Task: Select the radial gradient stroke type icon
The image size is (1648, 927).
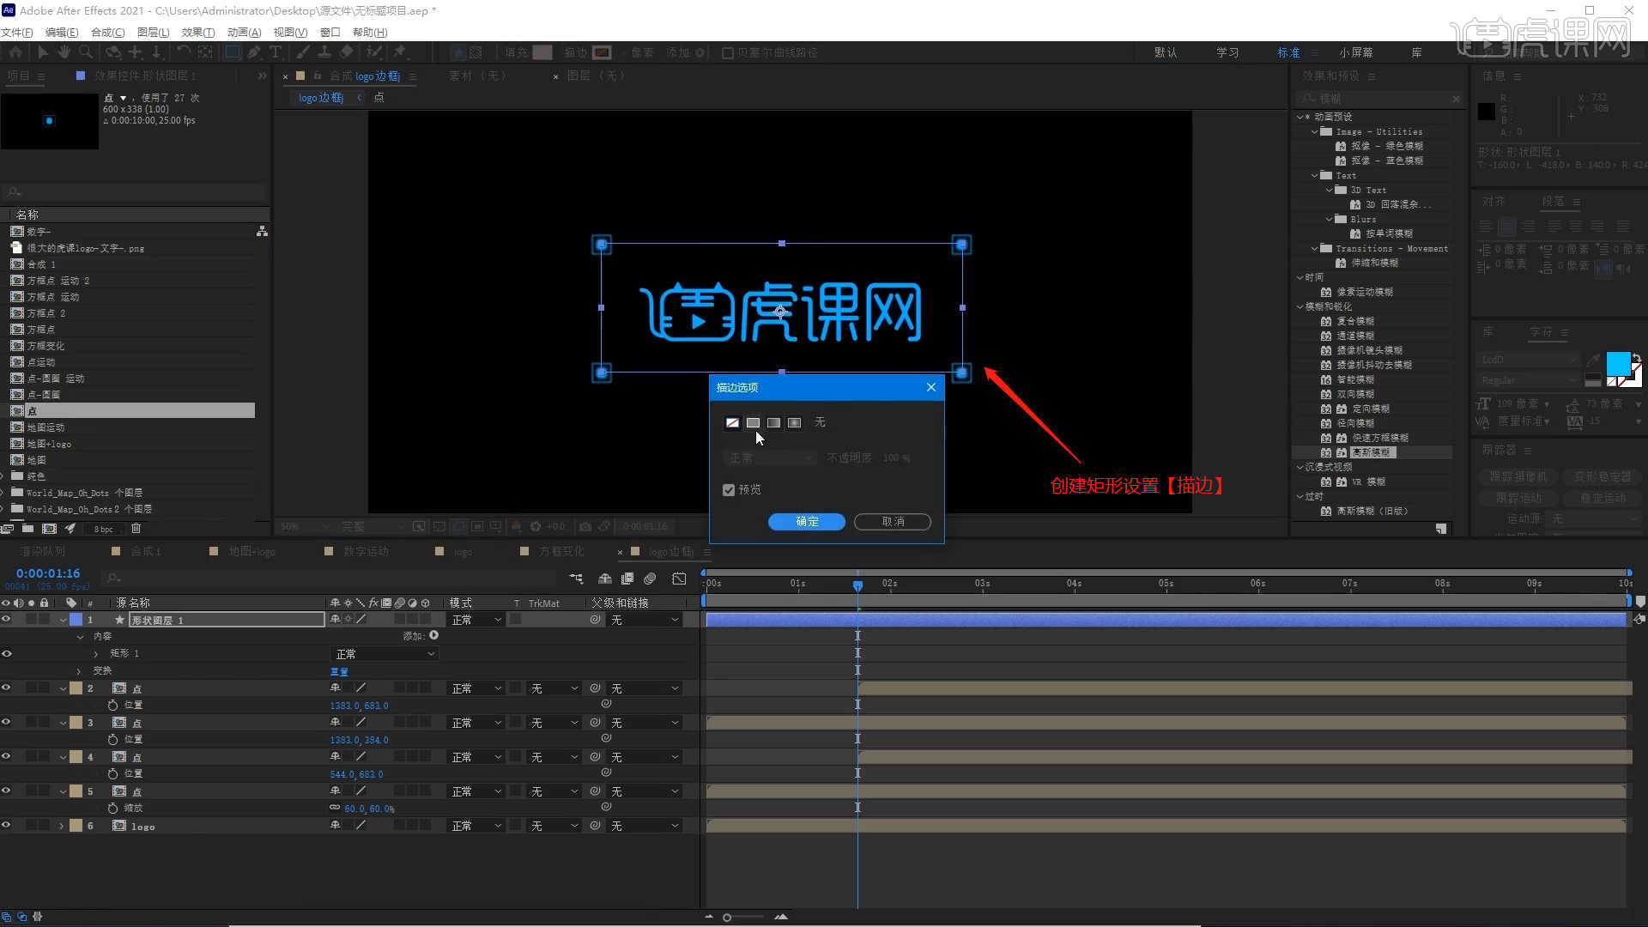Action: (x=794, y=422)
